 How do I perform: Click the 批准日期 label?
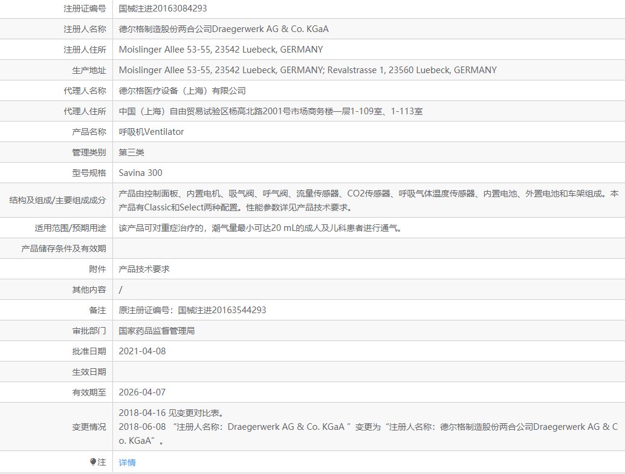click(89, 351)
